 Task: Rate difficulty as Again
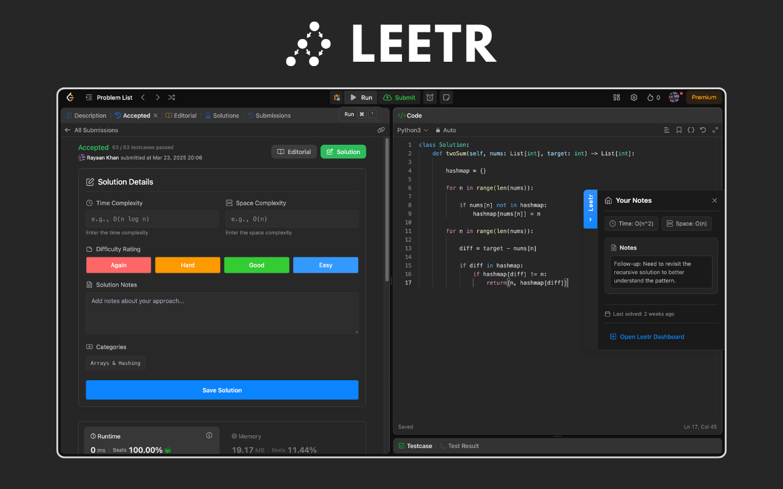[119, 265]
